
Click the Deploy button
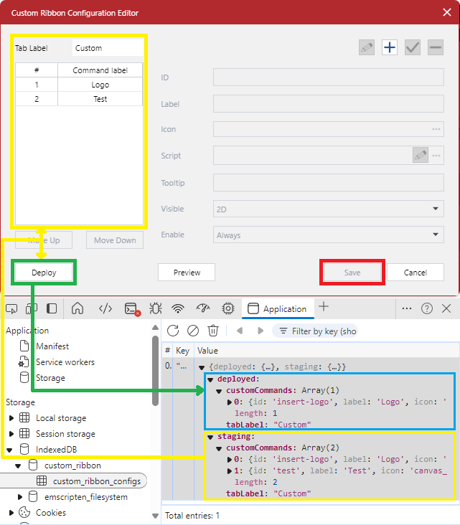coord(43,273)
